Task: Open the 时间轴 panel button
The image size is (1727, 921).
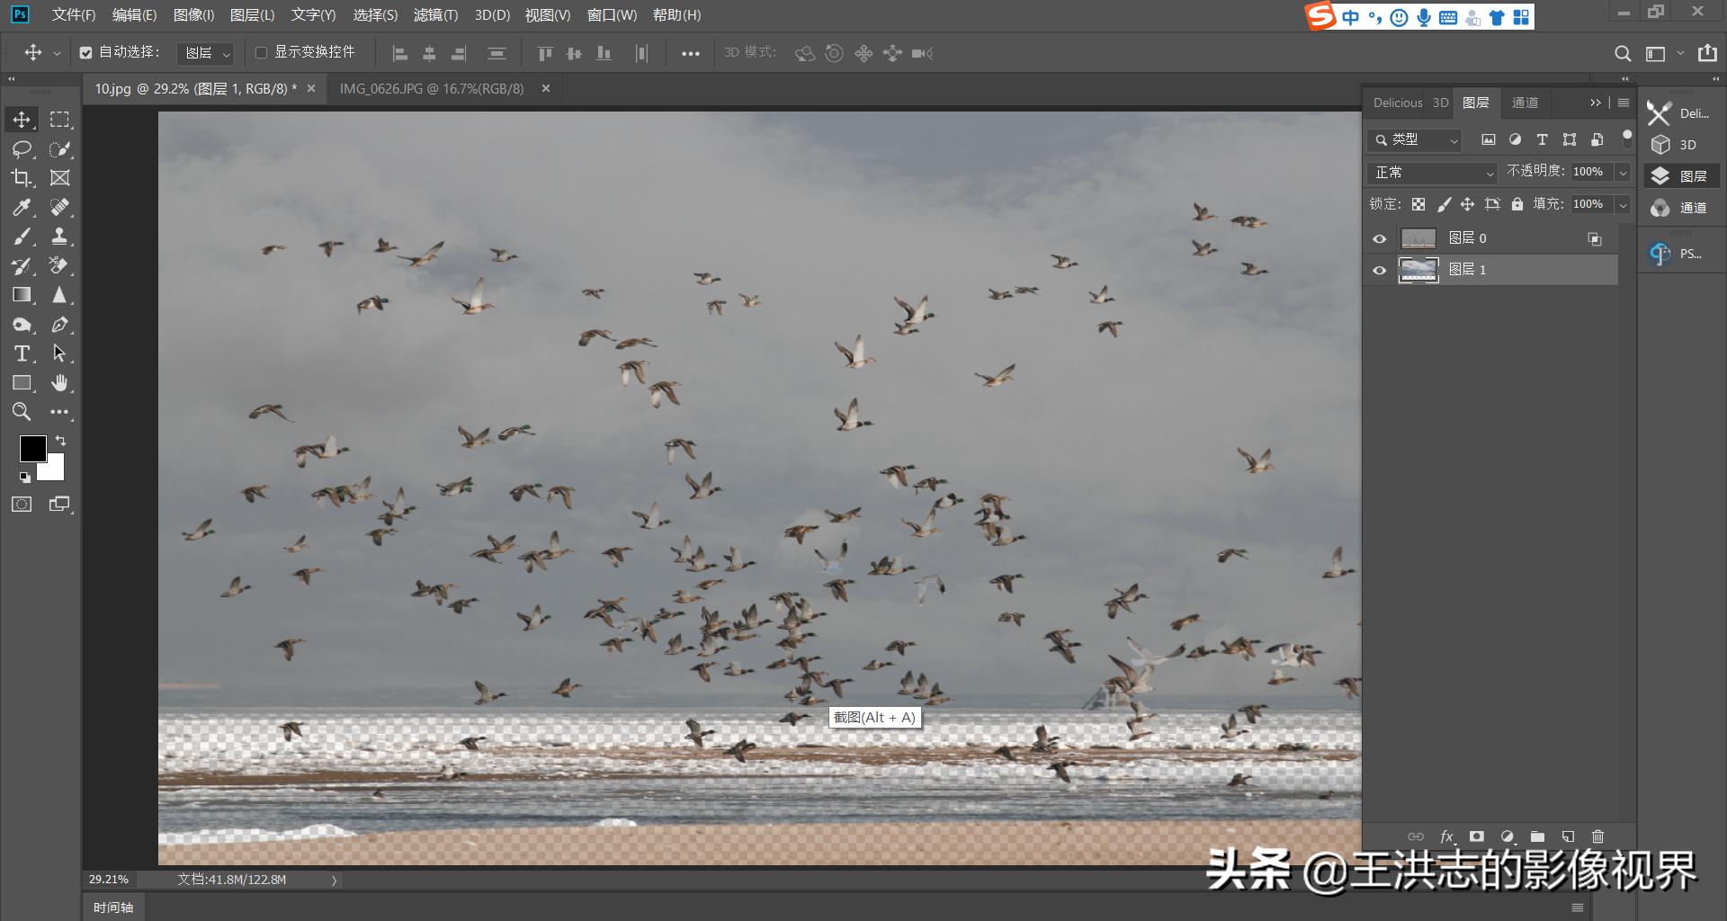Action: pyautogui.click(x=113, y=907)
